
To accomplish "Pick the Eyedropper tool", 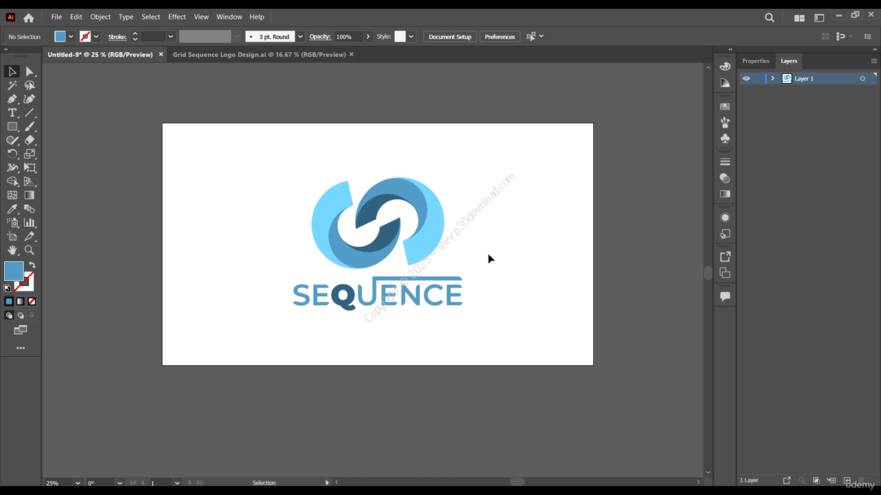I will click(x=12, y=209).
